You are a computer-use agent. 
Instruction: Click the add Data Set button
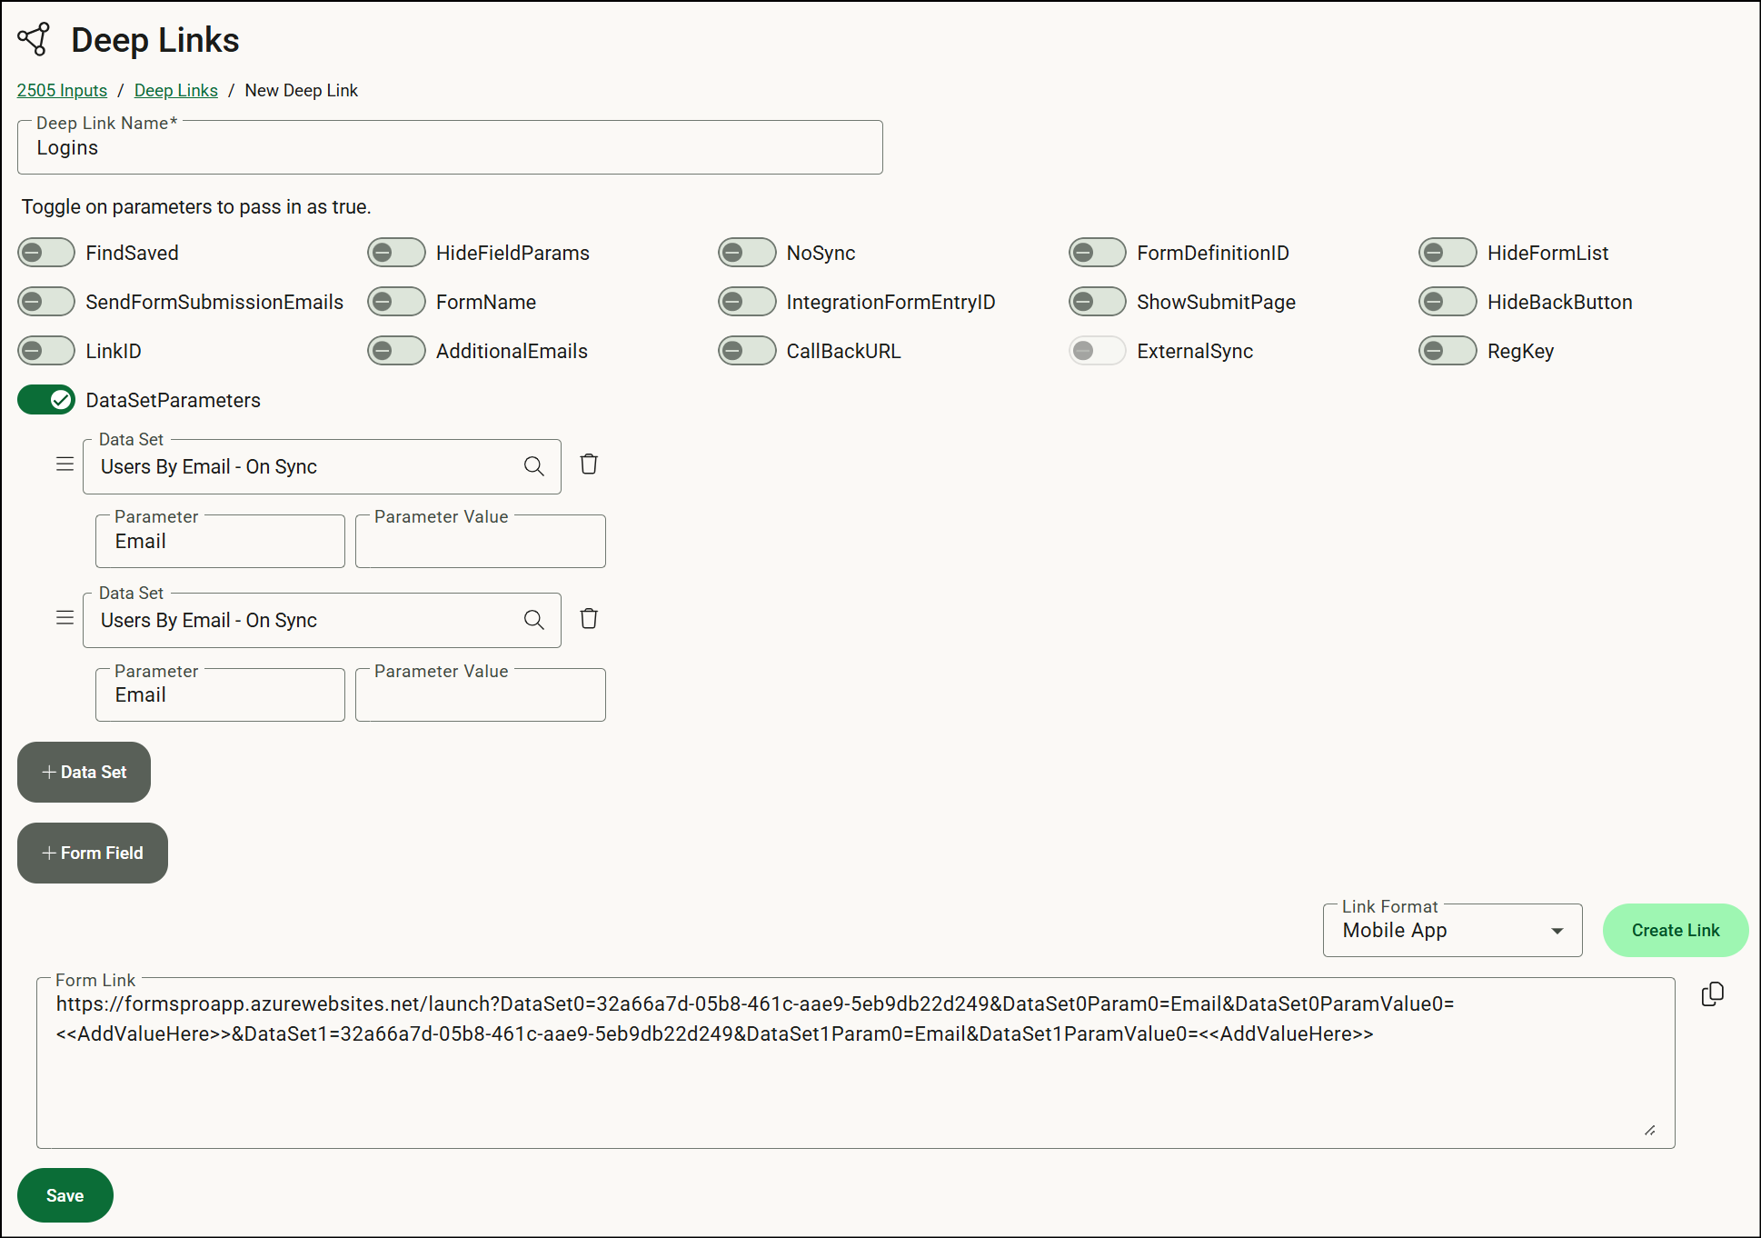click(84, 772)
